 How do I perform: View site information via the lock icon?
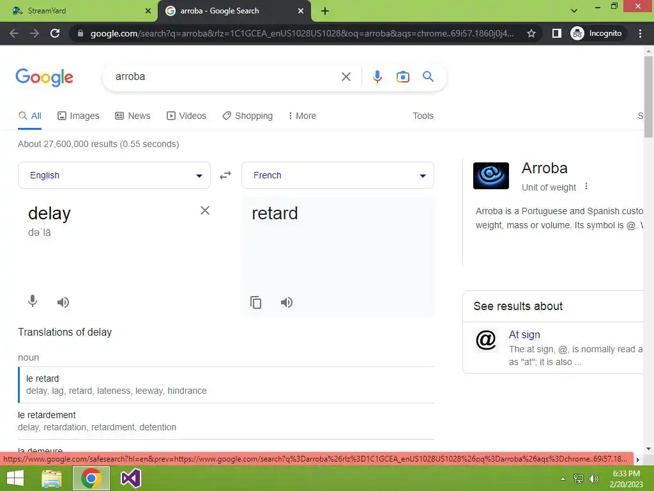(x=80, y=33)
